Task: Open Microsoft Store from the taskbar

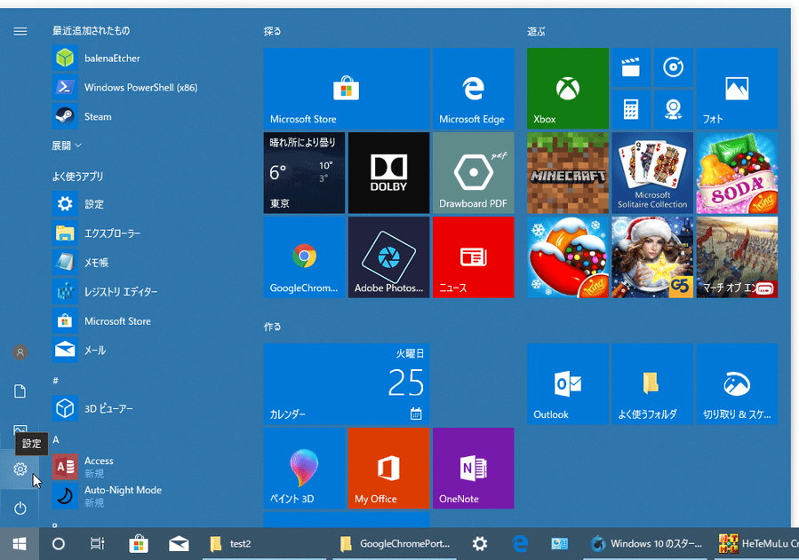Action: pos(139,544)
